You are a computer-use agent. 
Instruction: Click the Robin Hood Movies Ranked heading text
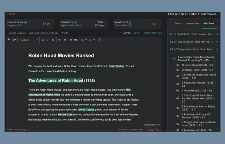(61, 56)
